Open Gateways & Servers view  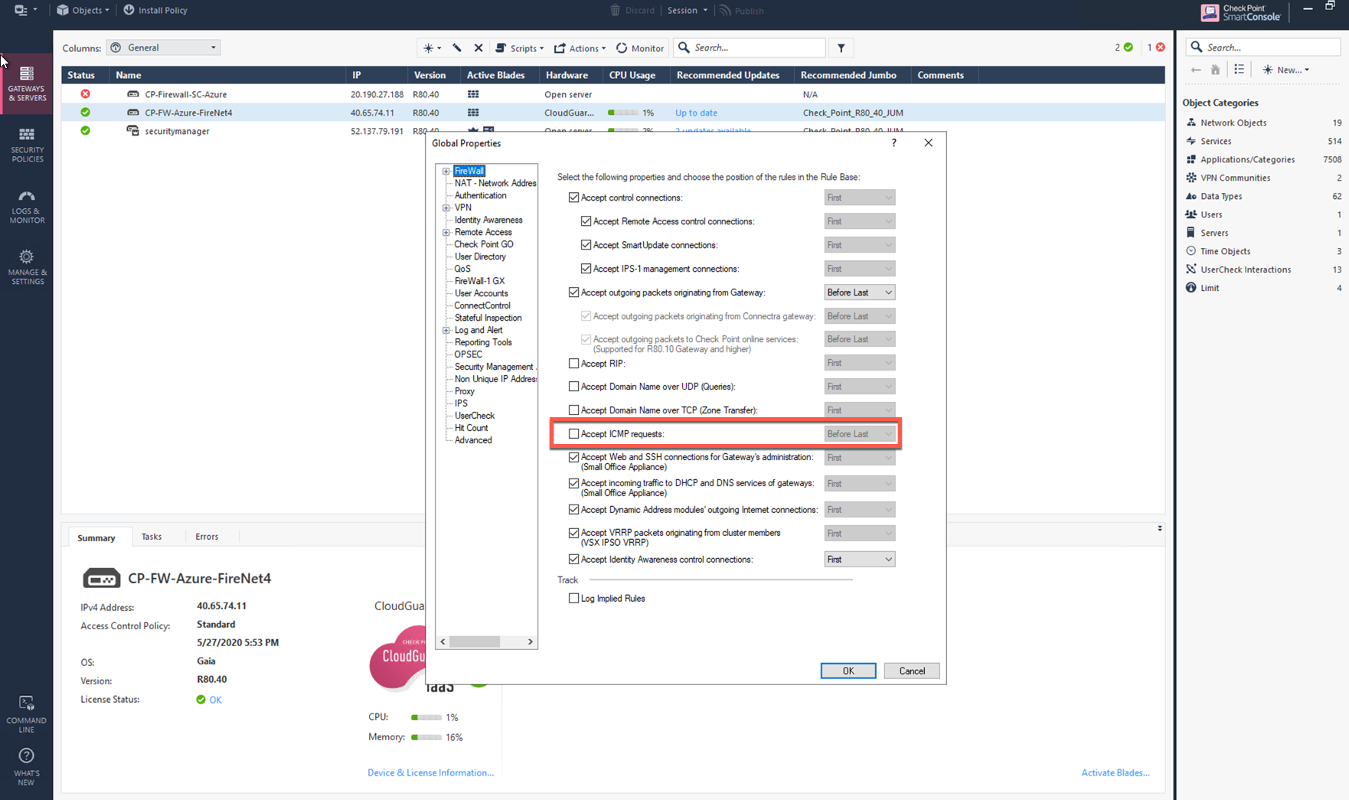tap(27, 83)
